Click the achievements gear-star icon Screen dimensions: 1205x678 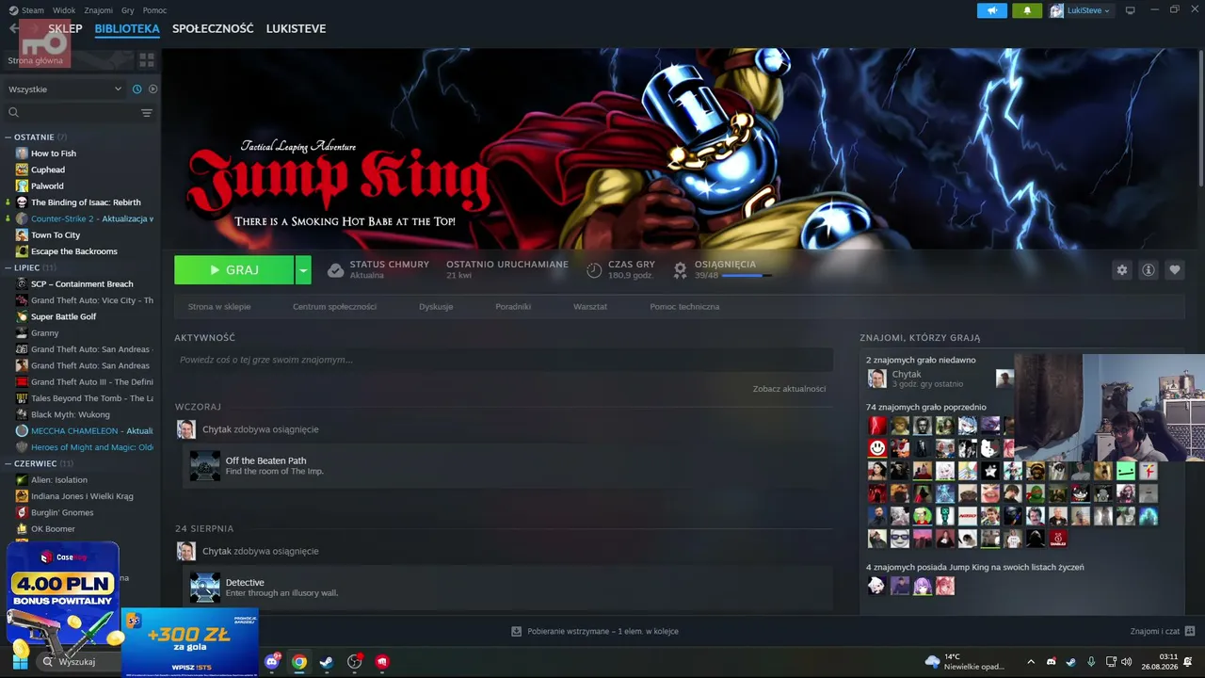[x=680, y=270]
